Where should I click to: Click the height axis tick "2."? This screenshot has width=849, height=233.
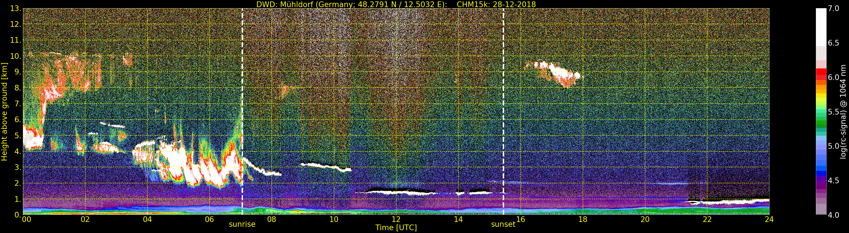(x=18, y=183)
